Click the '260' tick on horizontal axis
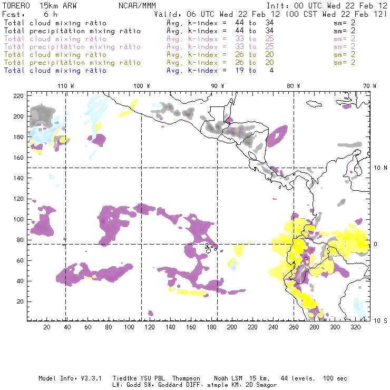390x390 pixels. [294, 327]
